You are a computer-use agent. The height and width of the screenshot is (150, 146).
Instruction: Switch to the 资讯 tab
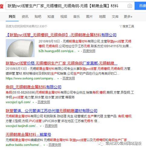point(25,16)
